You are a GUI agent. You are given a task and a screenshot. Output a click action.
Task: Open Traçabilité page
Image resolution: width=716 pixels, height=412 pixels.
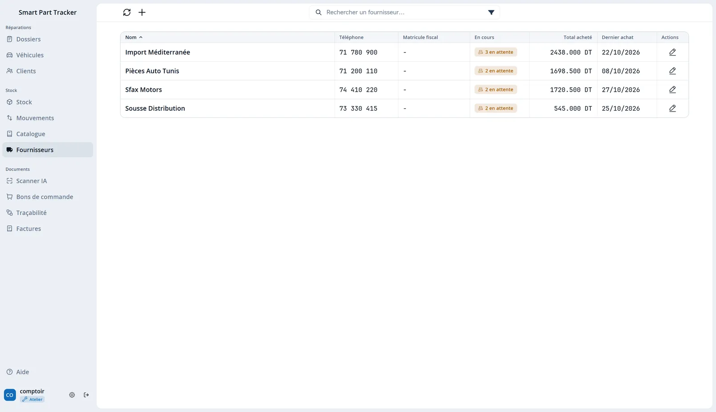(x=48, y=213)
